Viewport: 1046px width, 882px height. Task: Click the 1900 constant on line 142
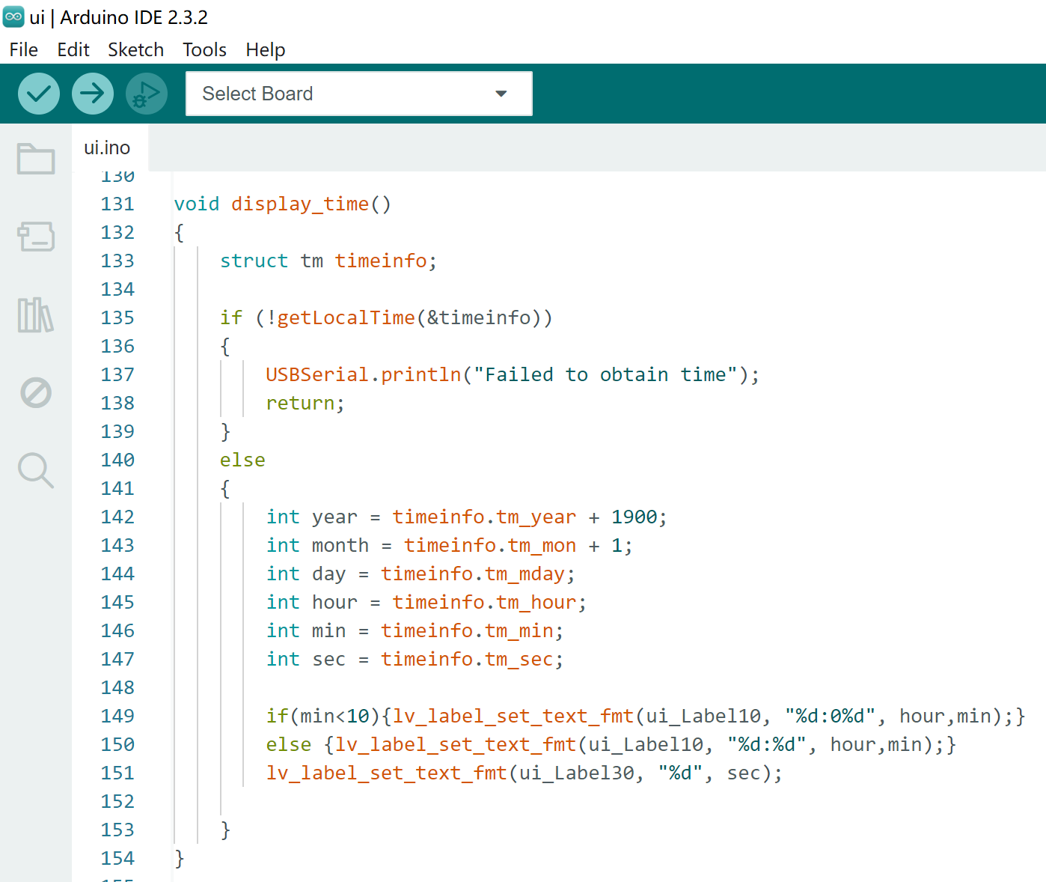634,517
